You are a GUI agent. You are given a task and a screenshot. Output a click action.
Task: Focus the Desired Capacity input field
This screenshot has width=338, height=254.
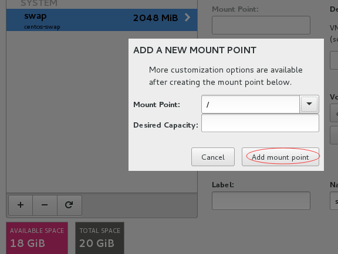pyautogui.click(x=260, y=123)
